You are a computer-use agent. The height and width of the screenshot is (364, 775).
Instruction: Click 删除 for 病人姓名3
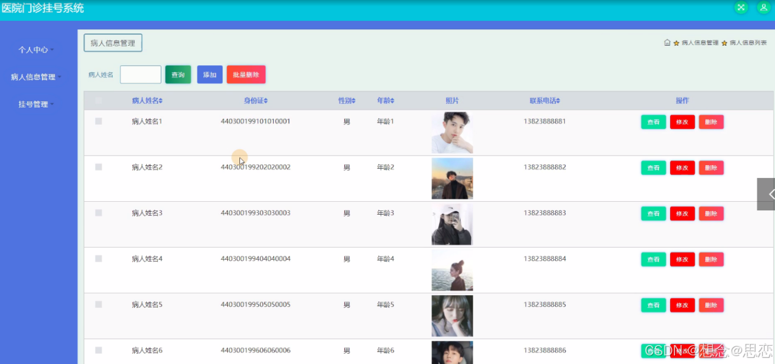pyautogui.click(x=711, y=213)
